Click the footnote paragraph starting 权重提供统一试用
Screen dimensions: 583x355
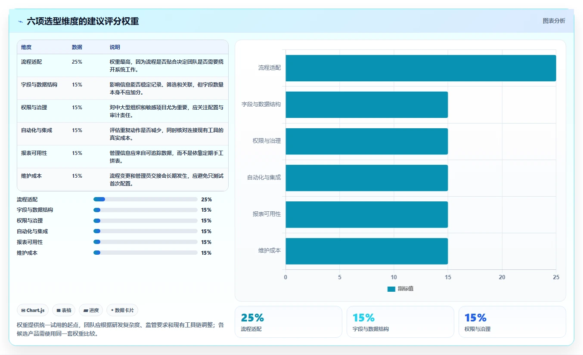click(x=120, y=329)
